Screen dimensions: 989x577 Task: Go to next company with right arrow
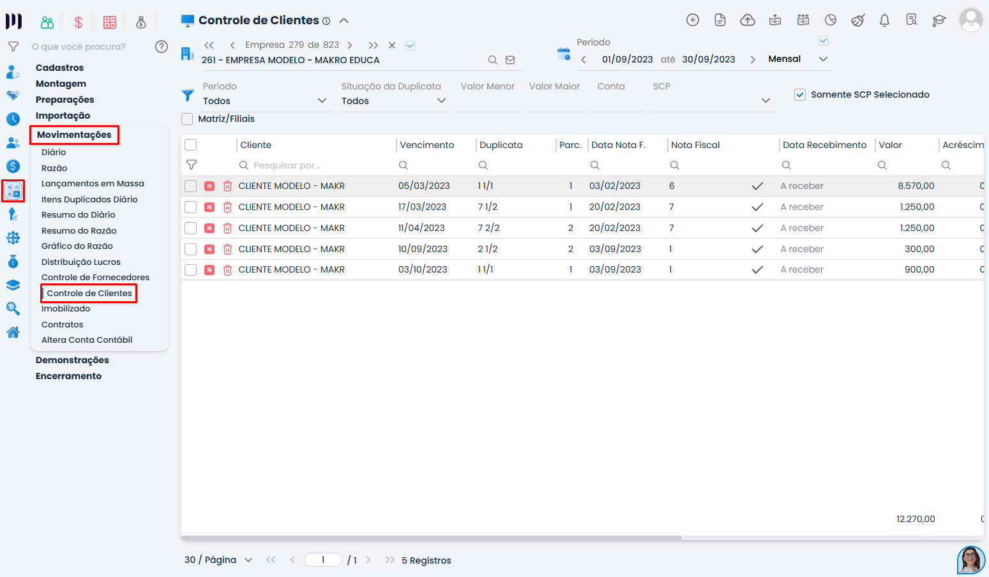[350, 45]
